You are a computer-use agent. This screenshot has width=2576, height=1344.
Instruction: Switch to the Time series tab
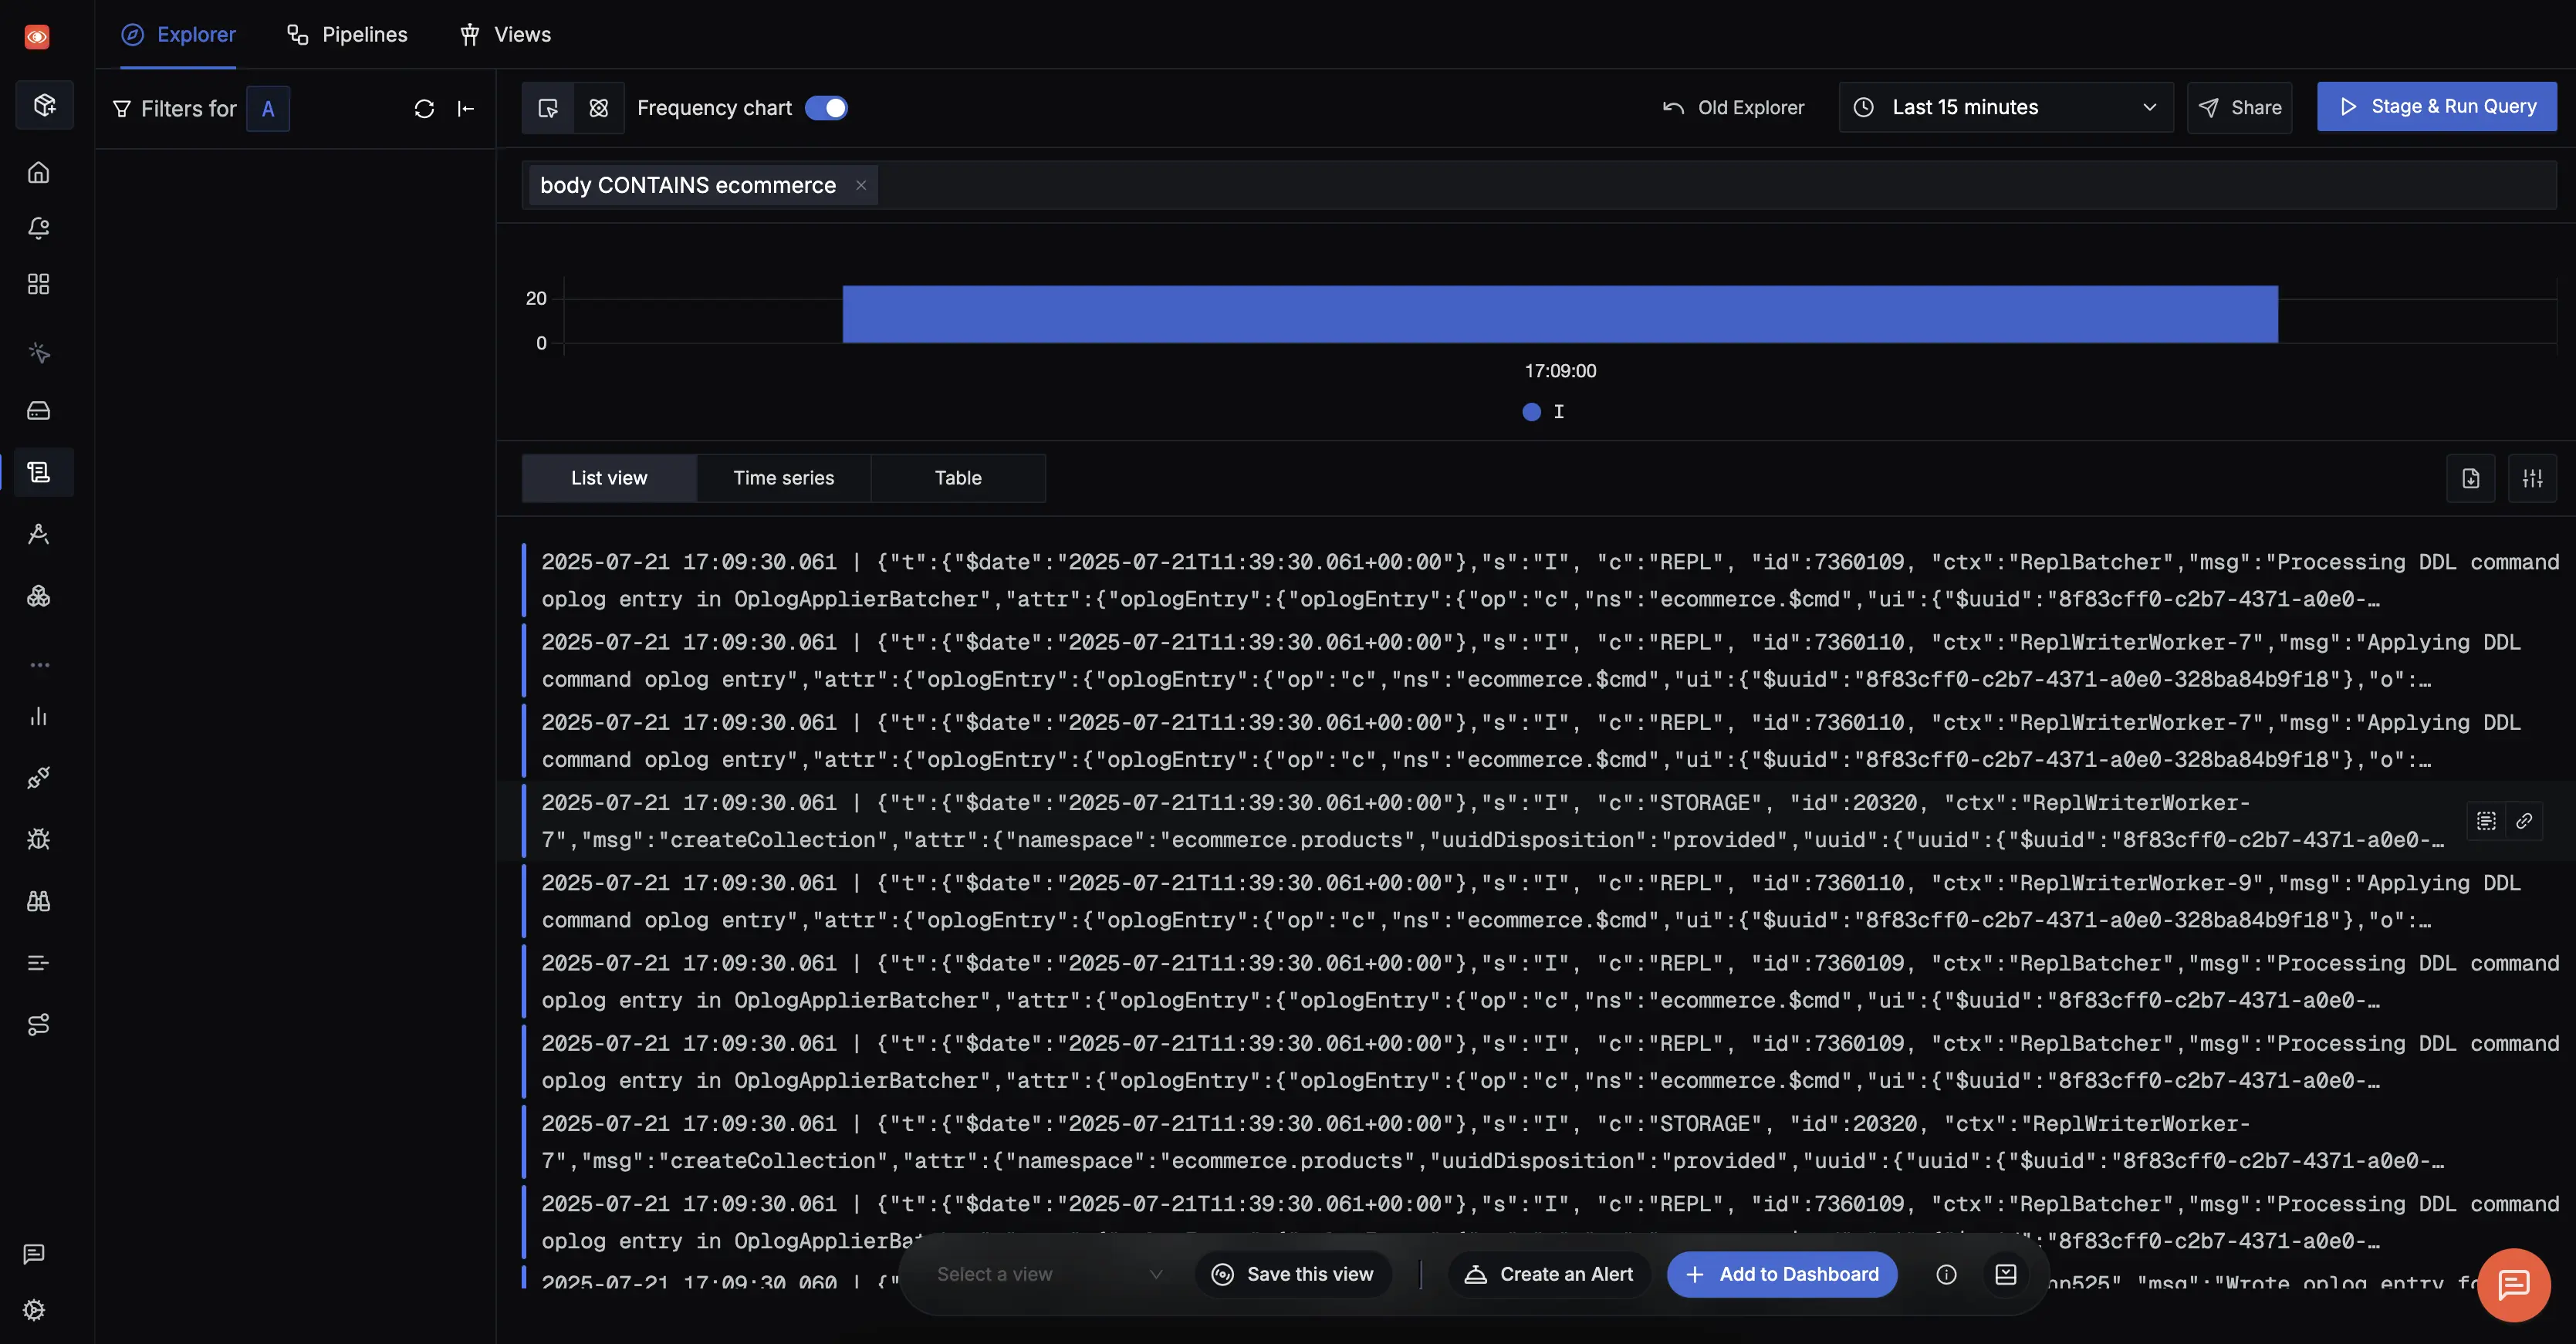click(x=783, y=478)
